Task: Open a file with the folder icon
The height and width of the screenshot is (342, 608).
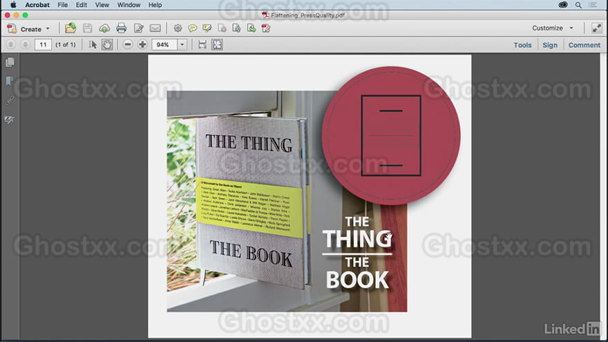Action: [x=70, y=28]
